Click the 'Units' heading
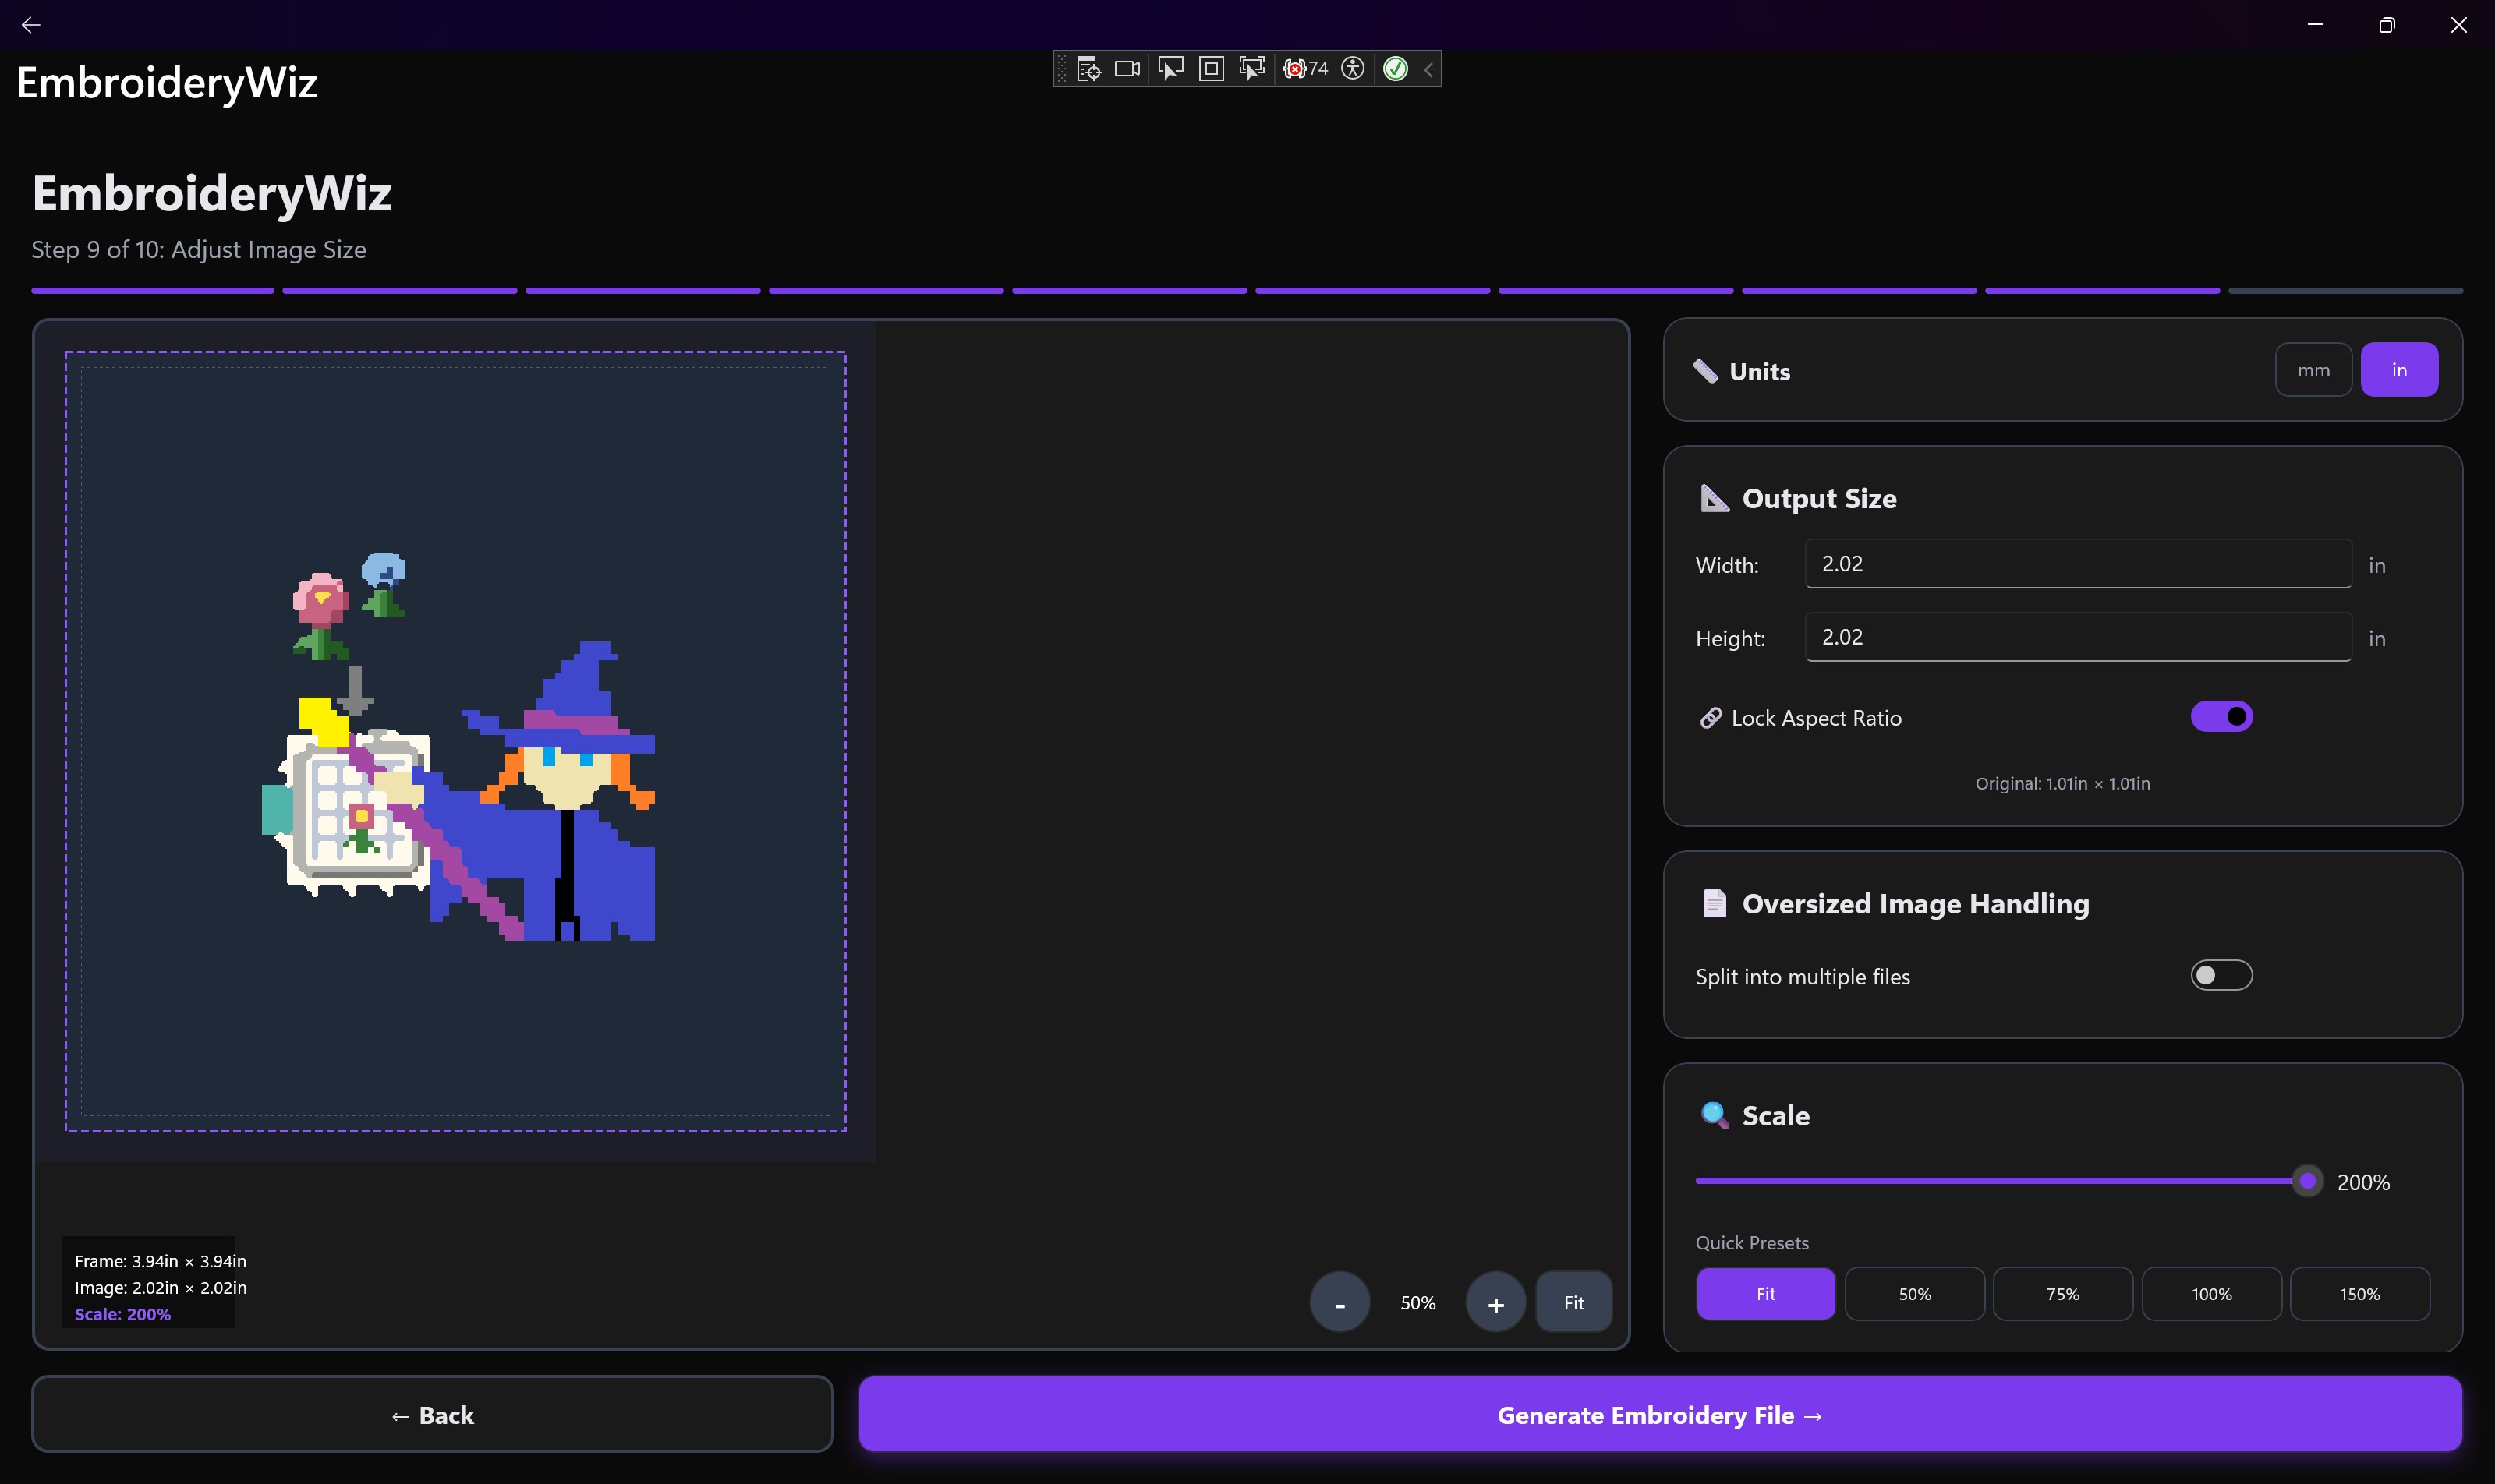The width and height of the screenshot is (2495, 1484). click(1760, 372)
